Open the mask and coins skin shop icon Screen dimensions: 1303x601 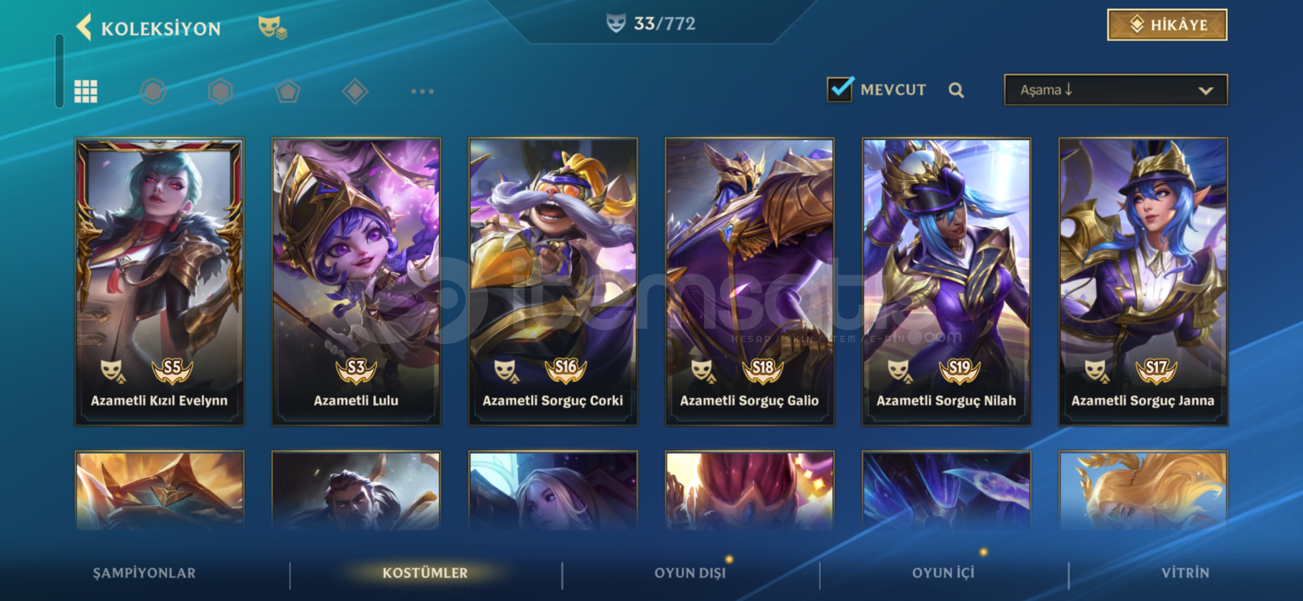point(272,28)
